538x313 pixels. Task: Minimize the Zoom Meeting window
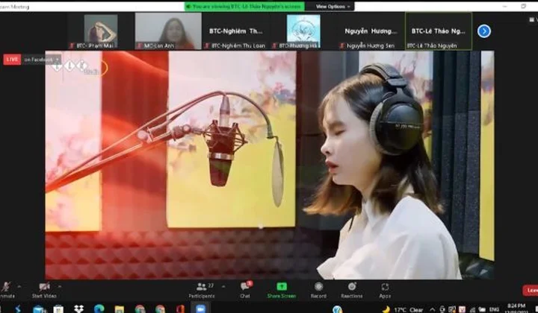[504, 6]
